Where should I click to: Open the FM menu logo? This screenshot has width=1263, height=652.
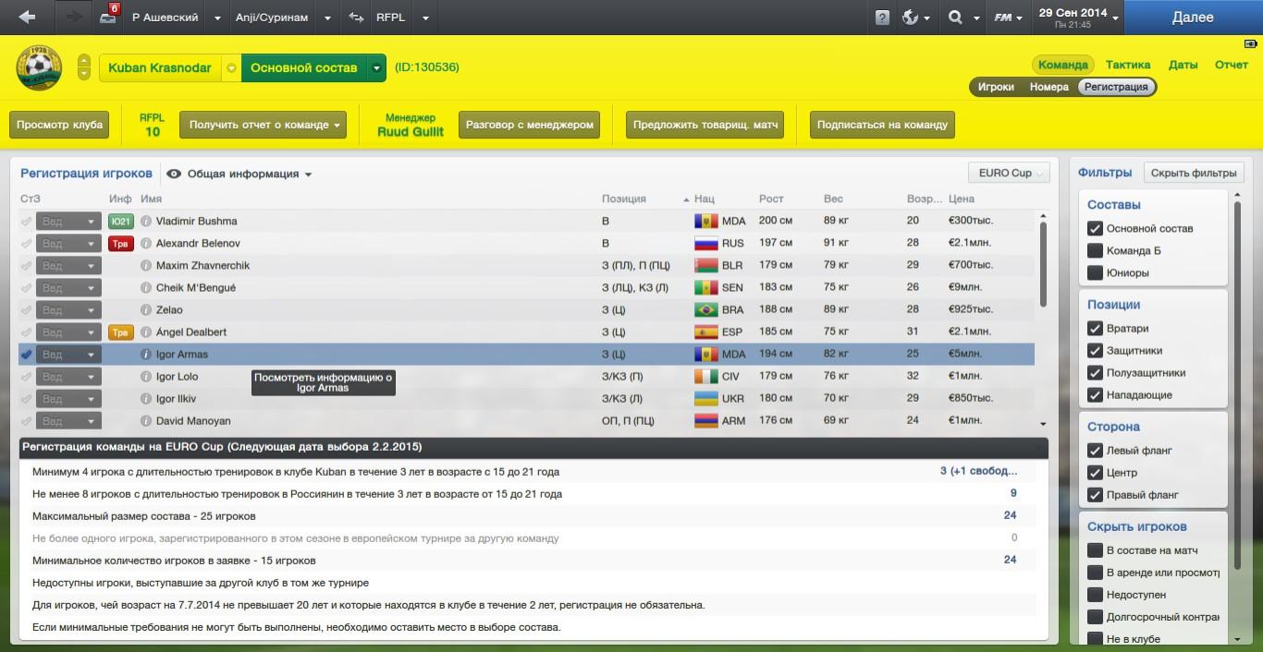pyautogui.click(x=1003, y=18)
